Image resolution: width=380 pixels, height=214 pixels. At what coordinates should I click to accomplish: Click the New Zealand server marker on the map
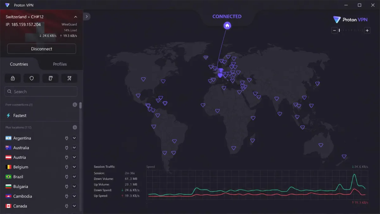coord(344,156)
